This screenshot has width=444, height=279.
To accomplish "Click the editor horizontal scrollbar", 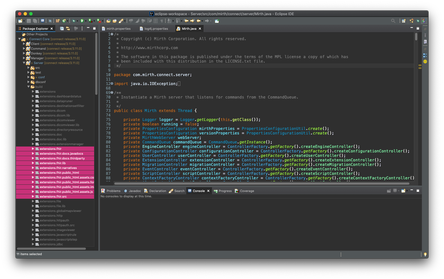I will (262, 184).
